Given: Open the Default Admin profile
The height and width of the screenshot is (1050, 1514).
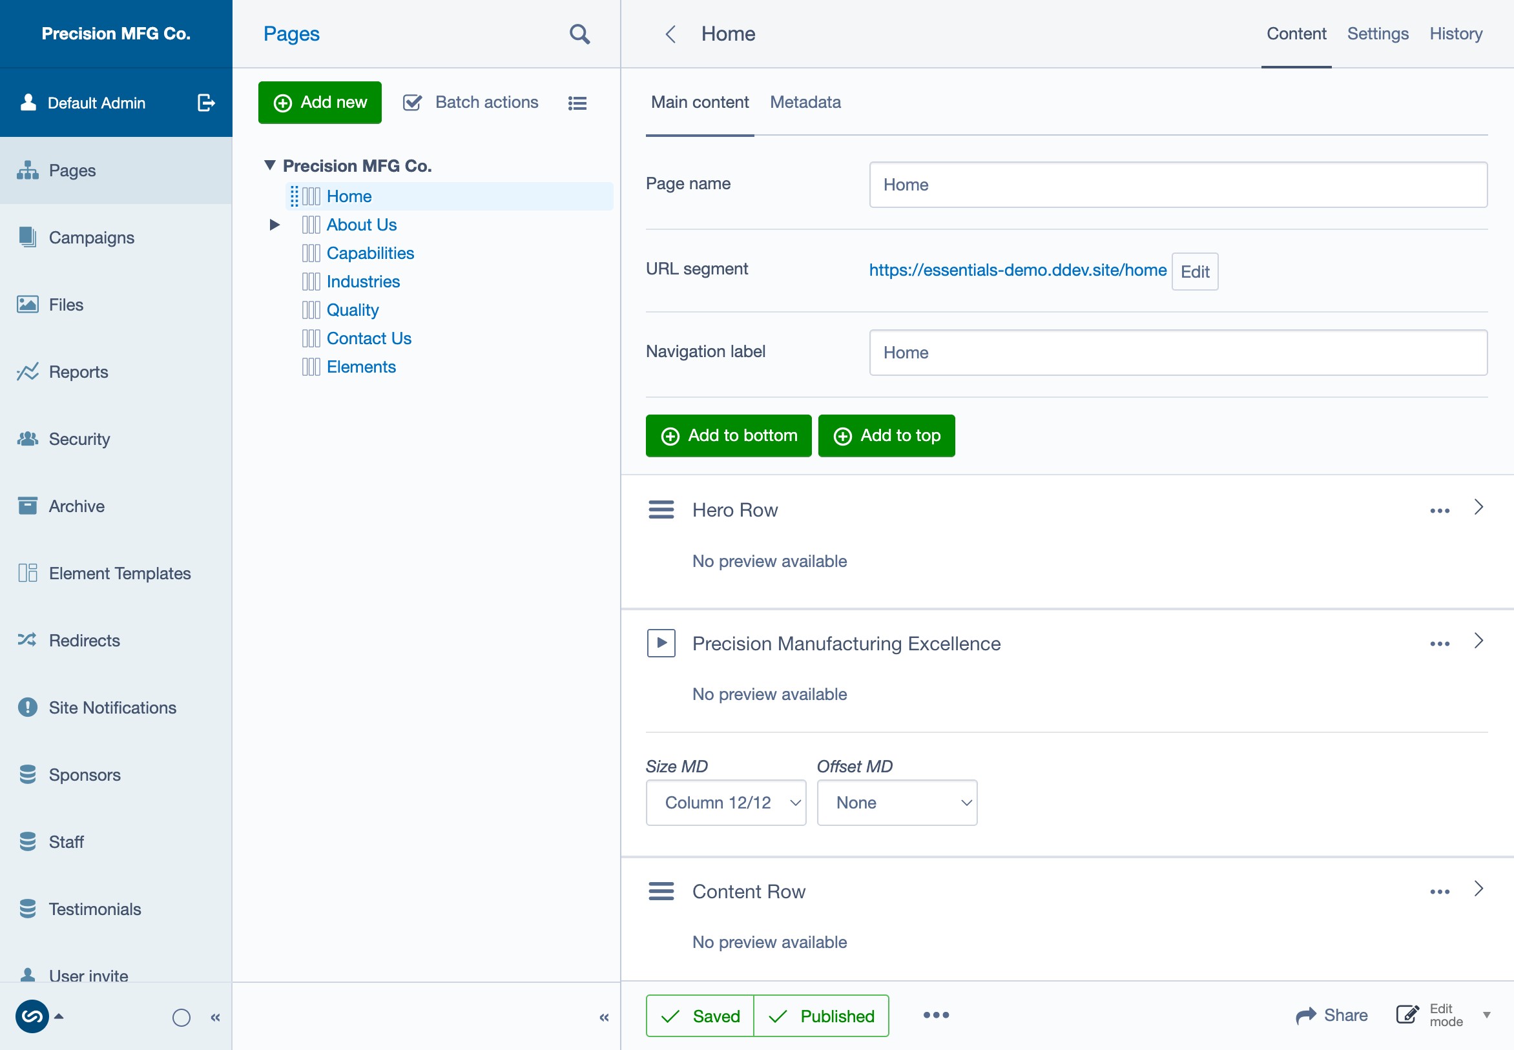Looking at the screenshot, I should click(x=83, y=103).
